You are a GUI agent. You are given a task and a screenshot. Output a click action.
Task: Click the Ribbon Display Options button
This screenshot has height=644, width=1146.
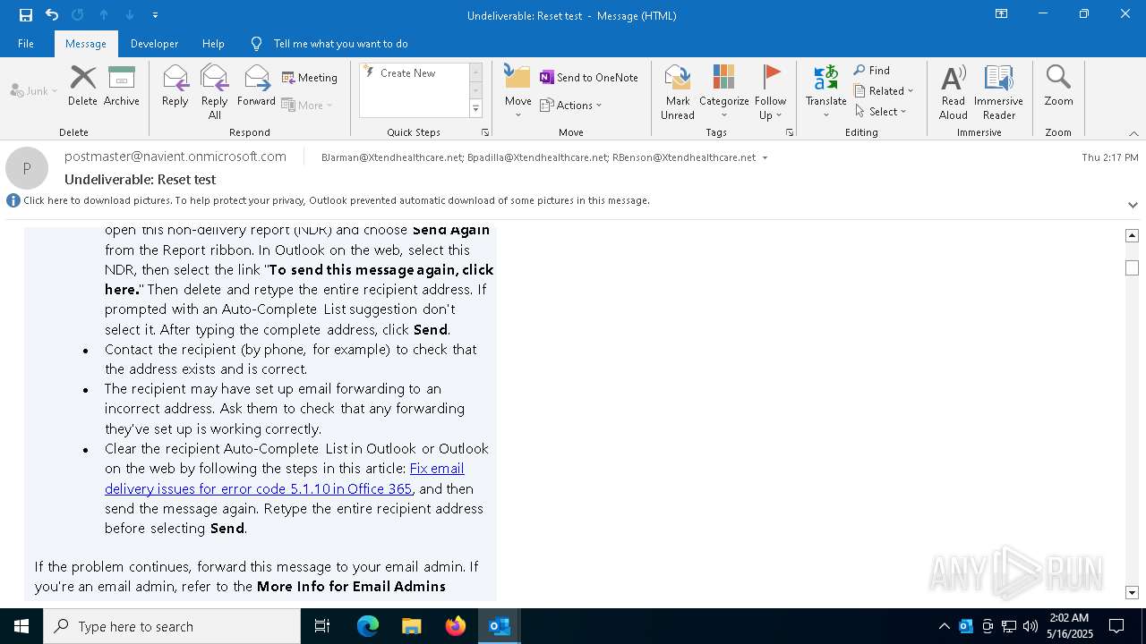coord(1002,14)
